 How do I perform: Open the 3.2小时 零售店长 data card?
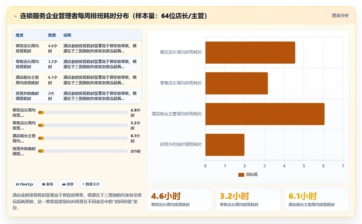[248, 199]
